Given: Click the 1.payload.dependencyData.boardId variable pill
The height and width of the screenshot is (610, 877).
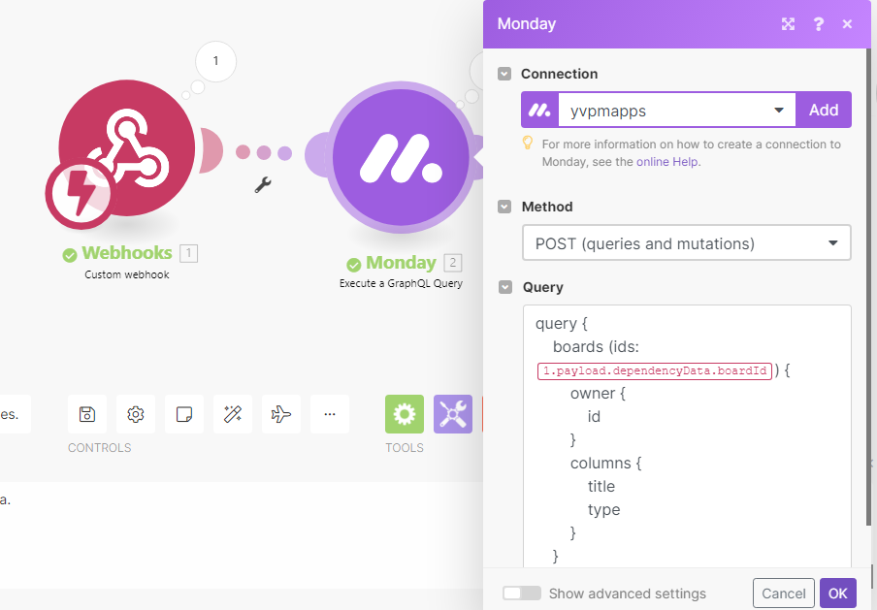Looking at the screenshot, I should (x=655, y=370).
